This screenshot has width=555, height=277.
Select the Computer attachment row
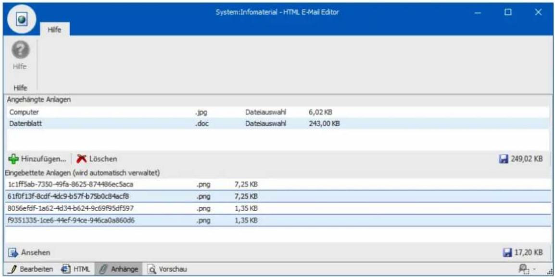click(277, 112)
